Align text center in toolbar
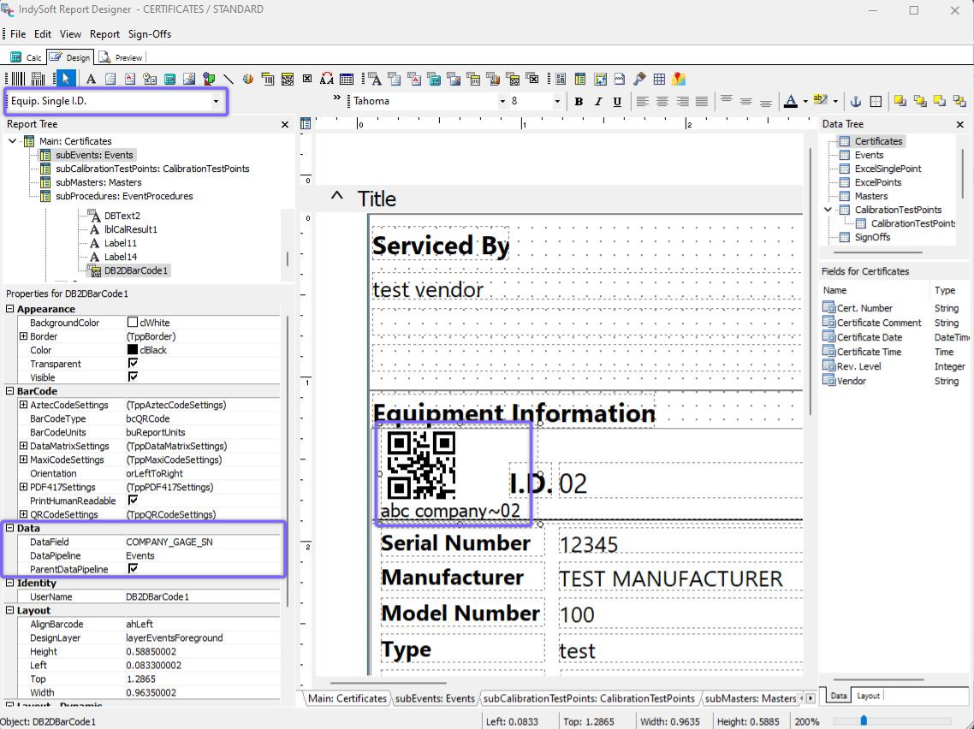The width and height of the screenshot is (974, 729). coord(662,101)
